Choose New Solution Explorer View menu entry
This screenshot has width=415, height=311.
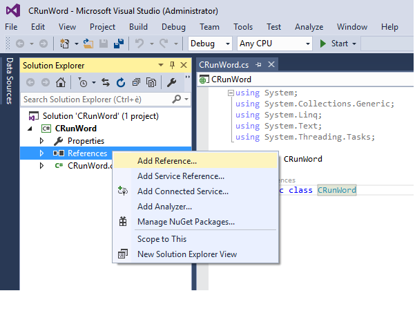pos(195,254)
